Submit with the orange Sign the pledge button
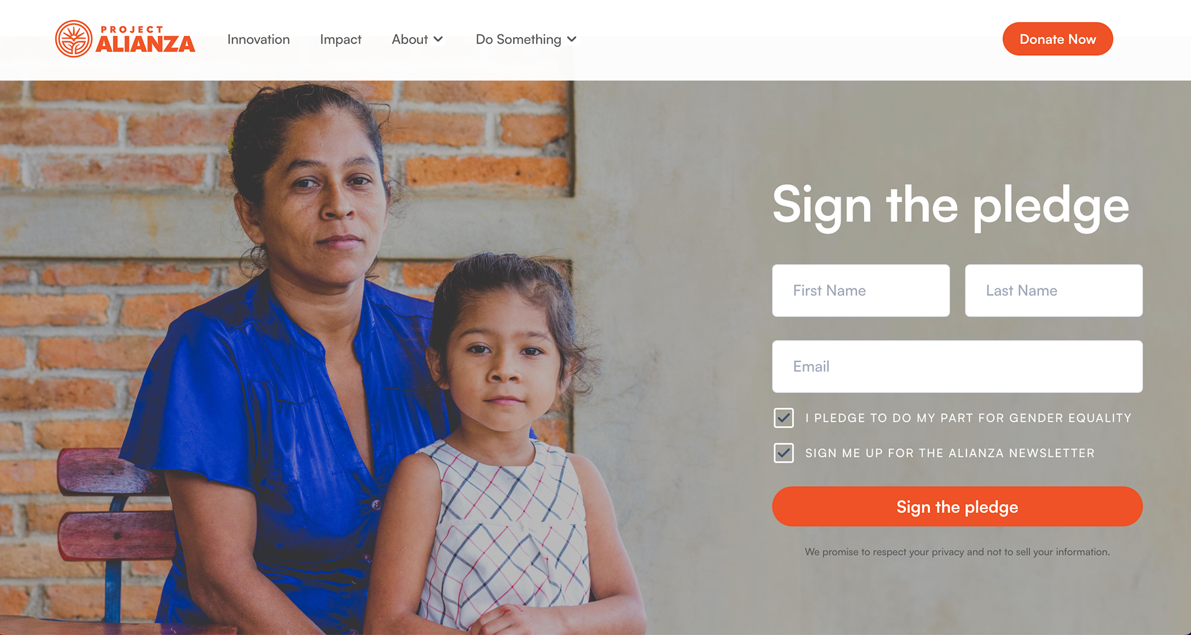Viewport: 1191px width, 635px height. tap(957, 507)
